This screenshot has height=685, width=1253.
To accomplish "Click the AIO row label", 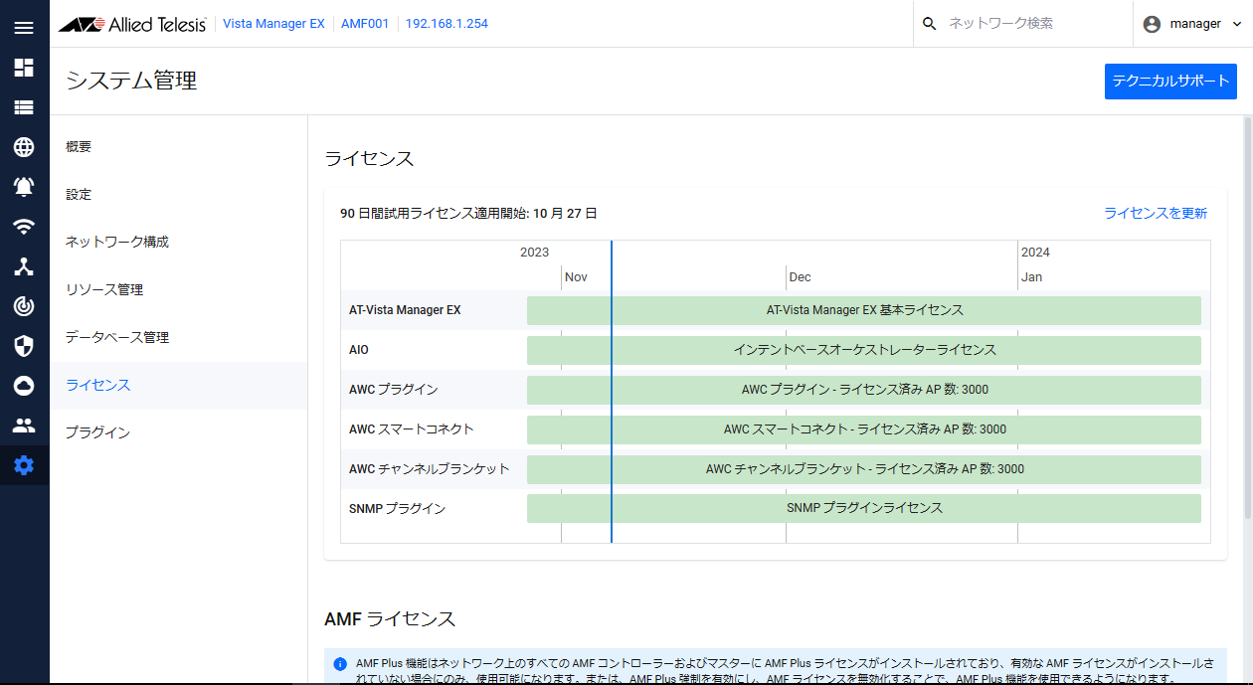I will point(359,350).
